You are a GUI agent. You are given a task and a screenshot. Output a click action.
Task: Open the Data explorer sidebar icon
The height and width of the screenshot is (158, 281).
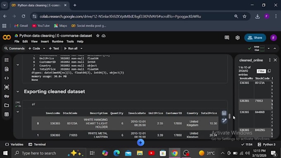[x=7, y=87]
